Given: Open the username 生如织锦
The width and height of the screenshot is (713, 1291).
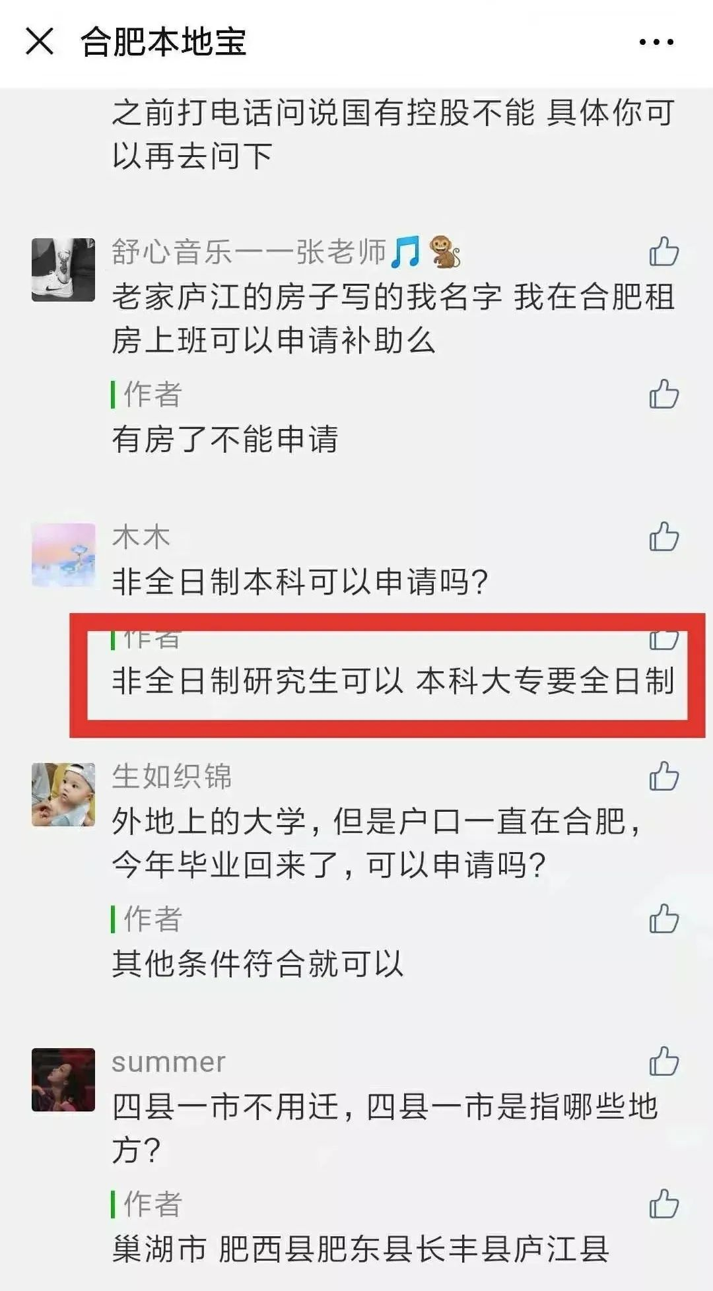Looking at the screenshot, I should 172,776.
